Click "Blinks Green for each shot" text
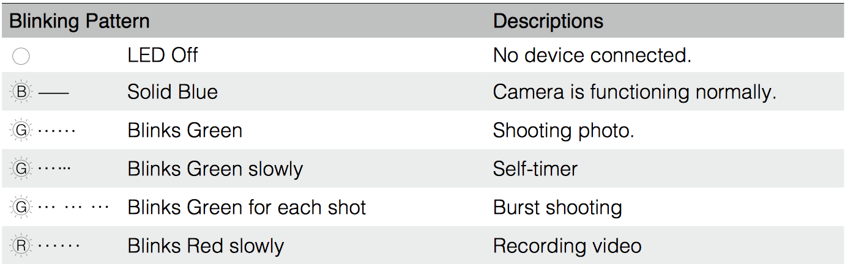The height and width of the screenshot is (264, 845). point(247,207)
